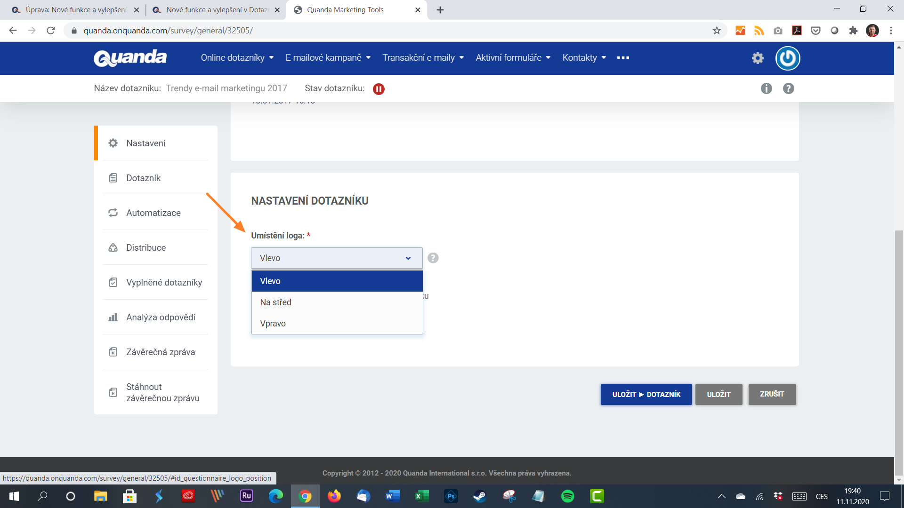Click the ULOŽIT button
The width and height of the screenshot is (904, 508).
click(x=718, y=394)
